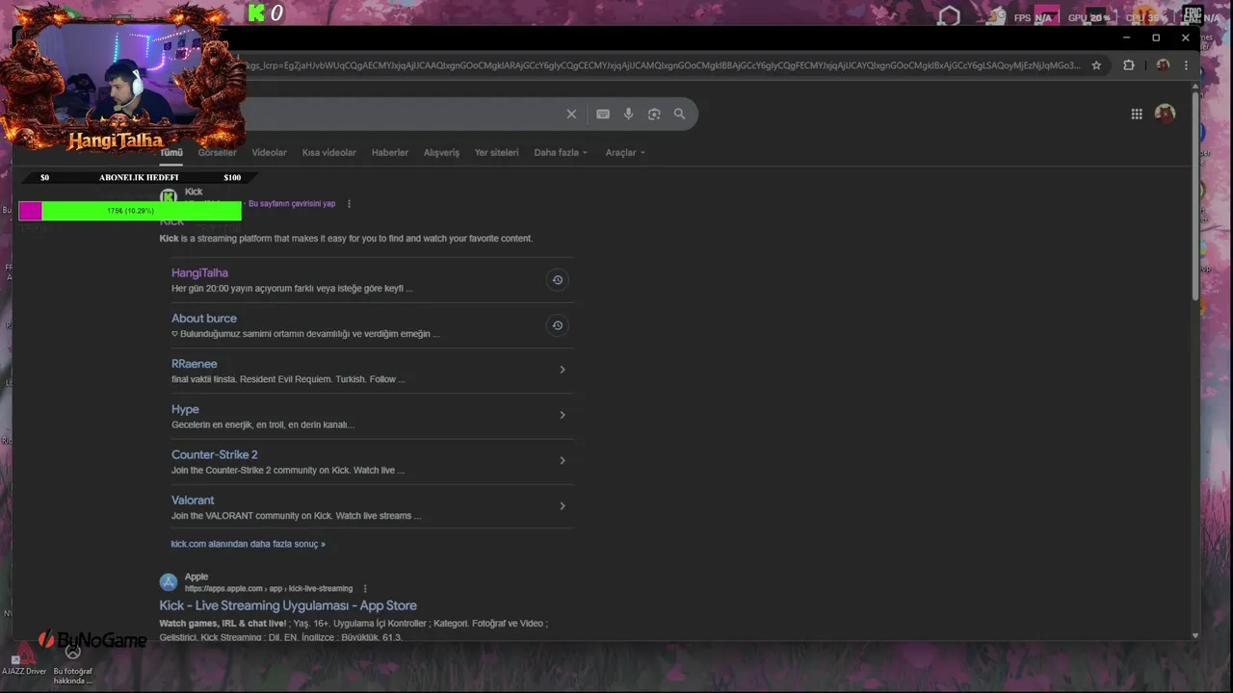Open the Valorant sitelink
The width and height of the screenshot is (1233, 693).
pyautogui.click(x=193, y=500)
